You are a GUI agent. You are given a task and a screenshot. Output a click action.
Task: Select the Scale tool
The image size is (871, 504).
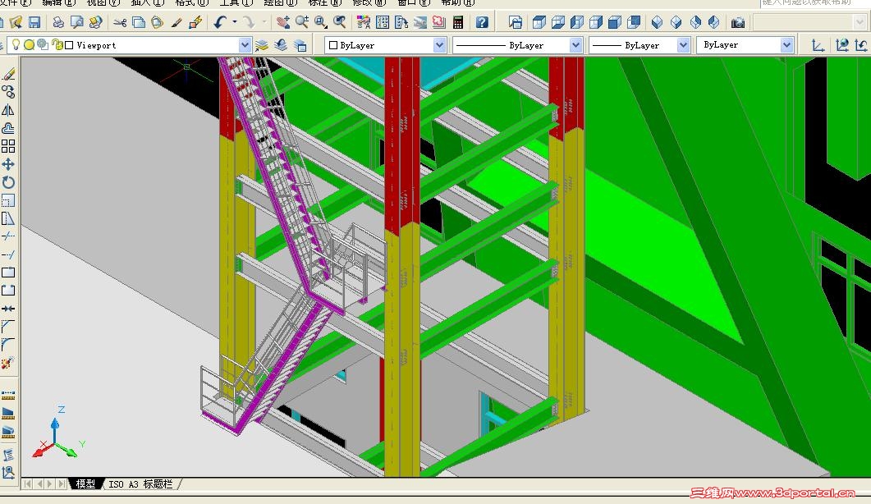click(x=8, y=200)
